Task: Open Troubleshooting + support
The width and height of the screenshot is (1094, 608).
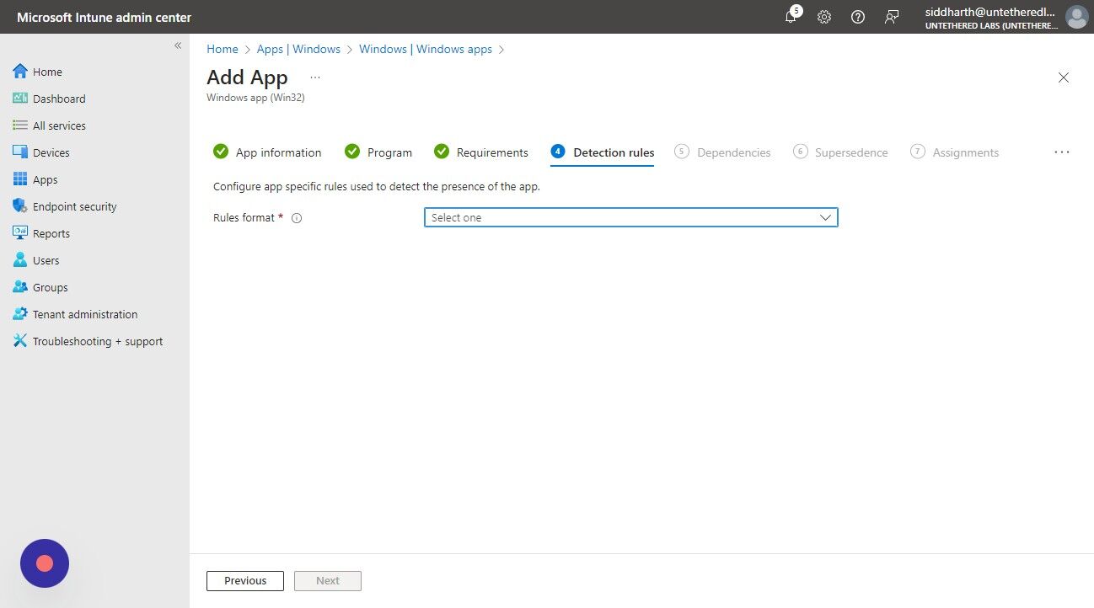Action: coord(97,341)
